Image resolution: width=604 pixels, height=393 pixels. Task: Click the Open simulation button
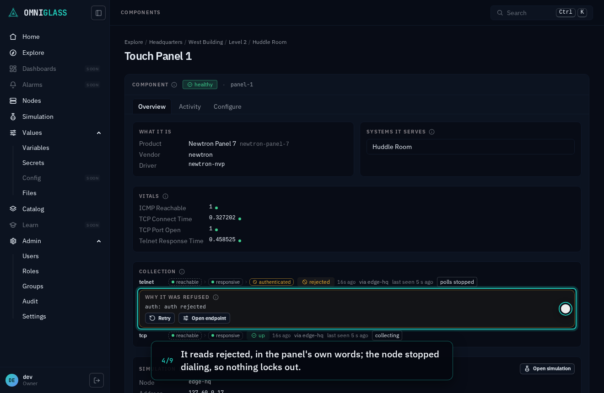click(x=547, y=369)
